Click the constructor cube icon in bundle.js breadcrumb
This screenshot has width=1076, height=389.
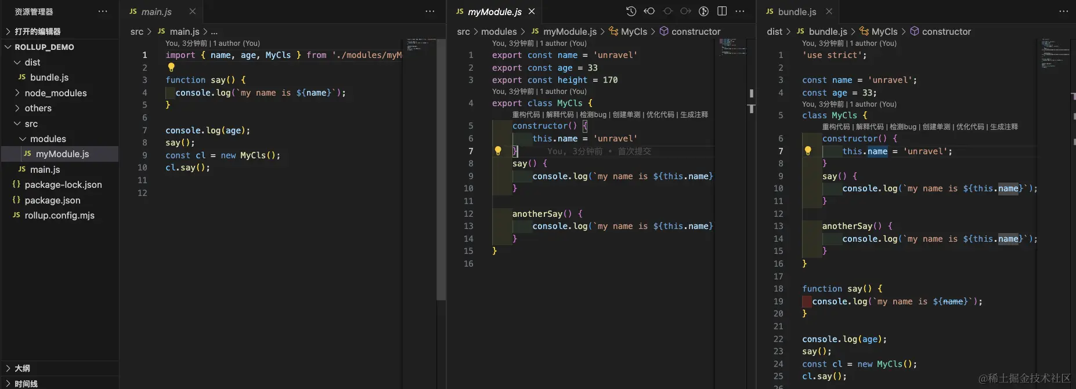915,31
